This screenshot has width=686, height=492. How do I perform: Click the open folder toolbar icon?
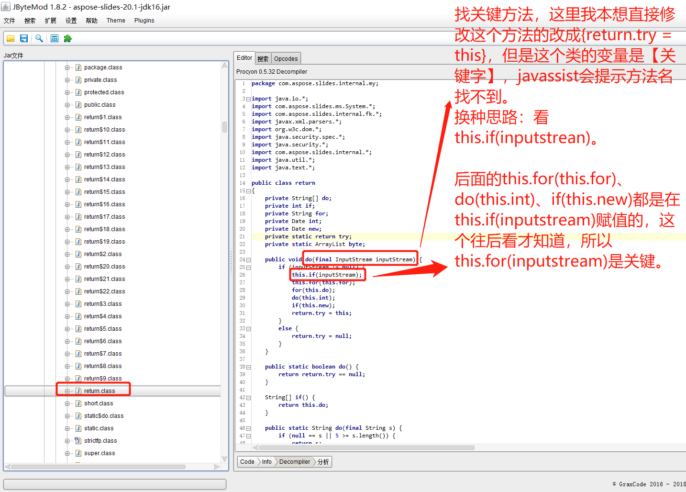pos(11,38)
